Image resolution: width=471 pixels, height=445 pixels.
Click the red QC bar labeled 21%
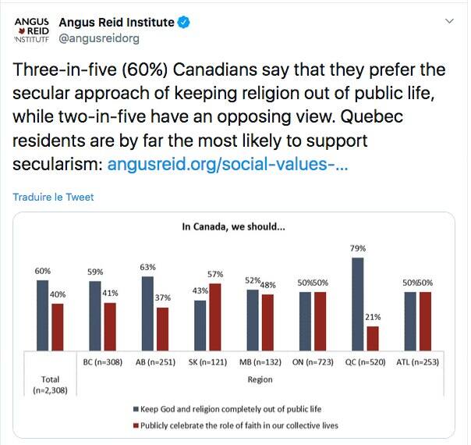(372, 340)
